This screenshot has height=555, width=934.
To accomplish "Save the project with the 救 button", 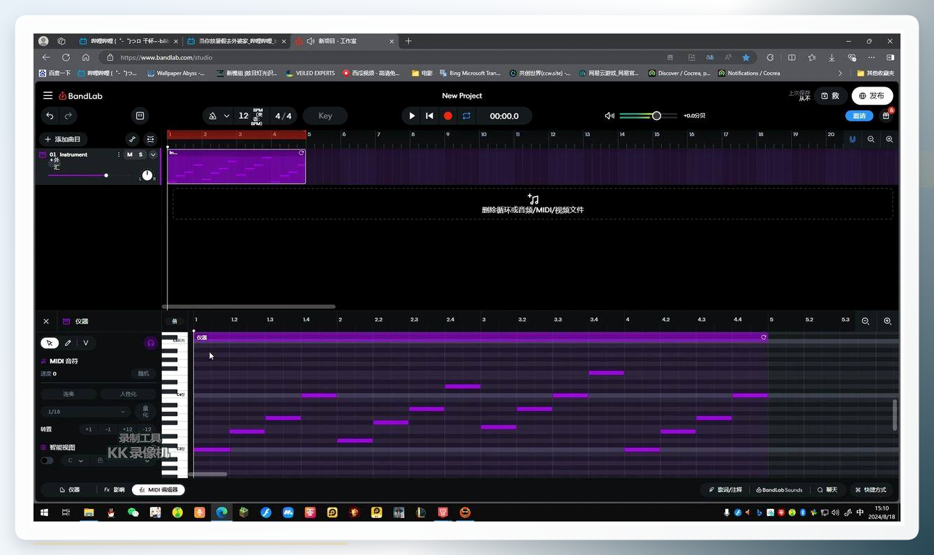I will click(x=831, y=96).
